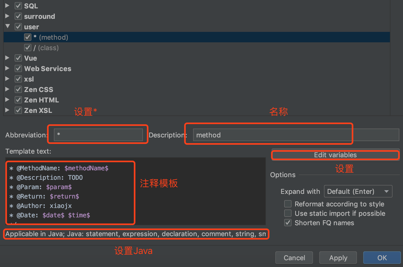403x267 pixels.
Task: Enable Reformat according to style
Action: [288, 204]
